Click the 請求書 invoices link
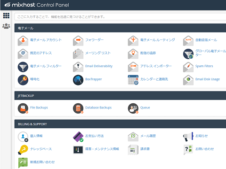 pyautogui.click(x=145, y=149)
